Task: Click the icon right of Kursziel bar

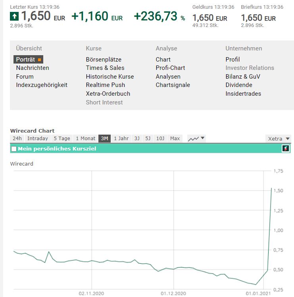Action: click(x=285, y=148)
